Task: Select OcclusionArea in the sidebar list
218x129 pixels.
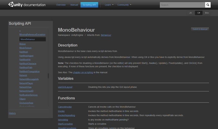Action: point(26,103)
